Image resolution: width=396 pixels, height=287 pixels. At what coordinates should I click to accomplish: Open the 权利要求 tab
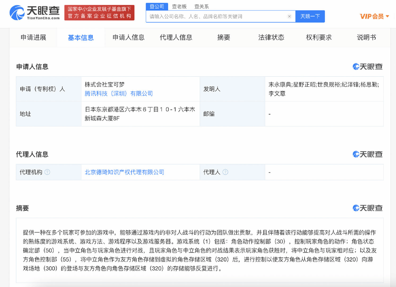click(x=318, y=38)
